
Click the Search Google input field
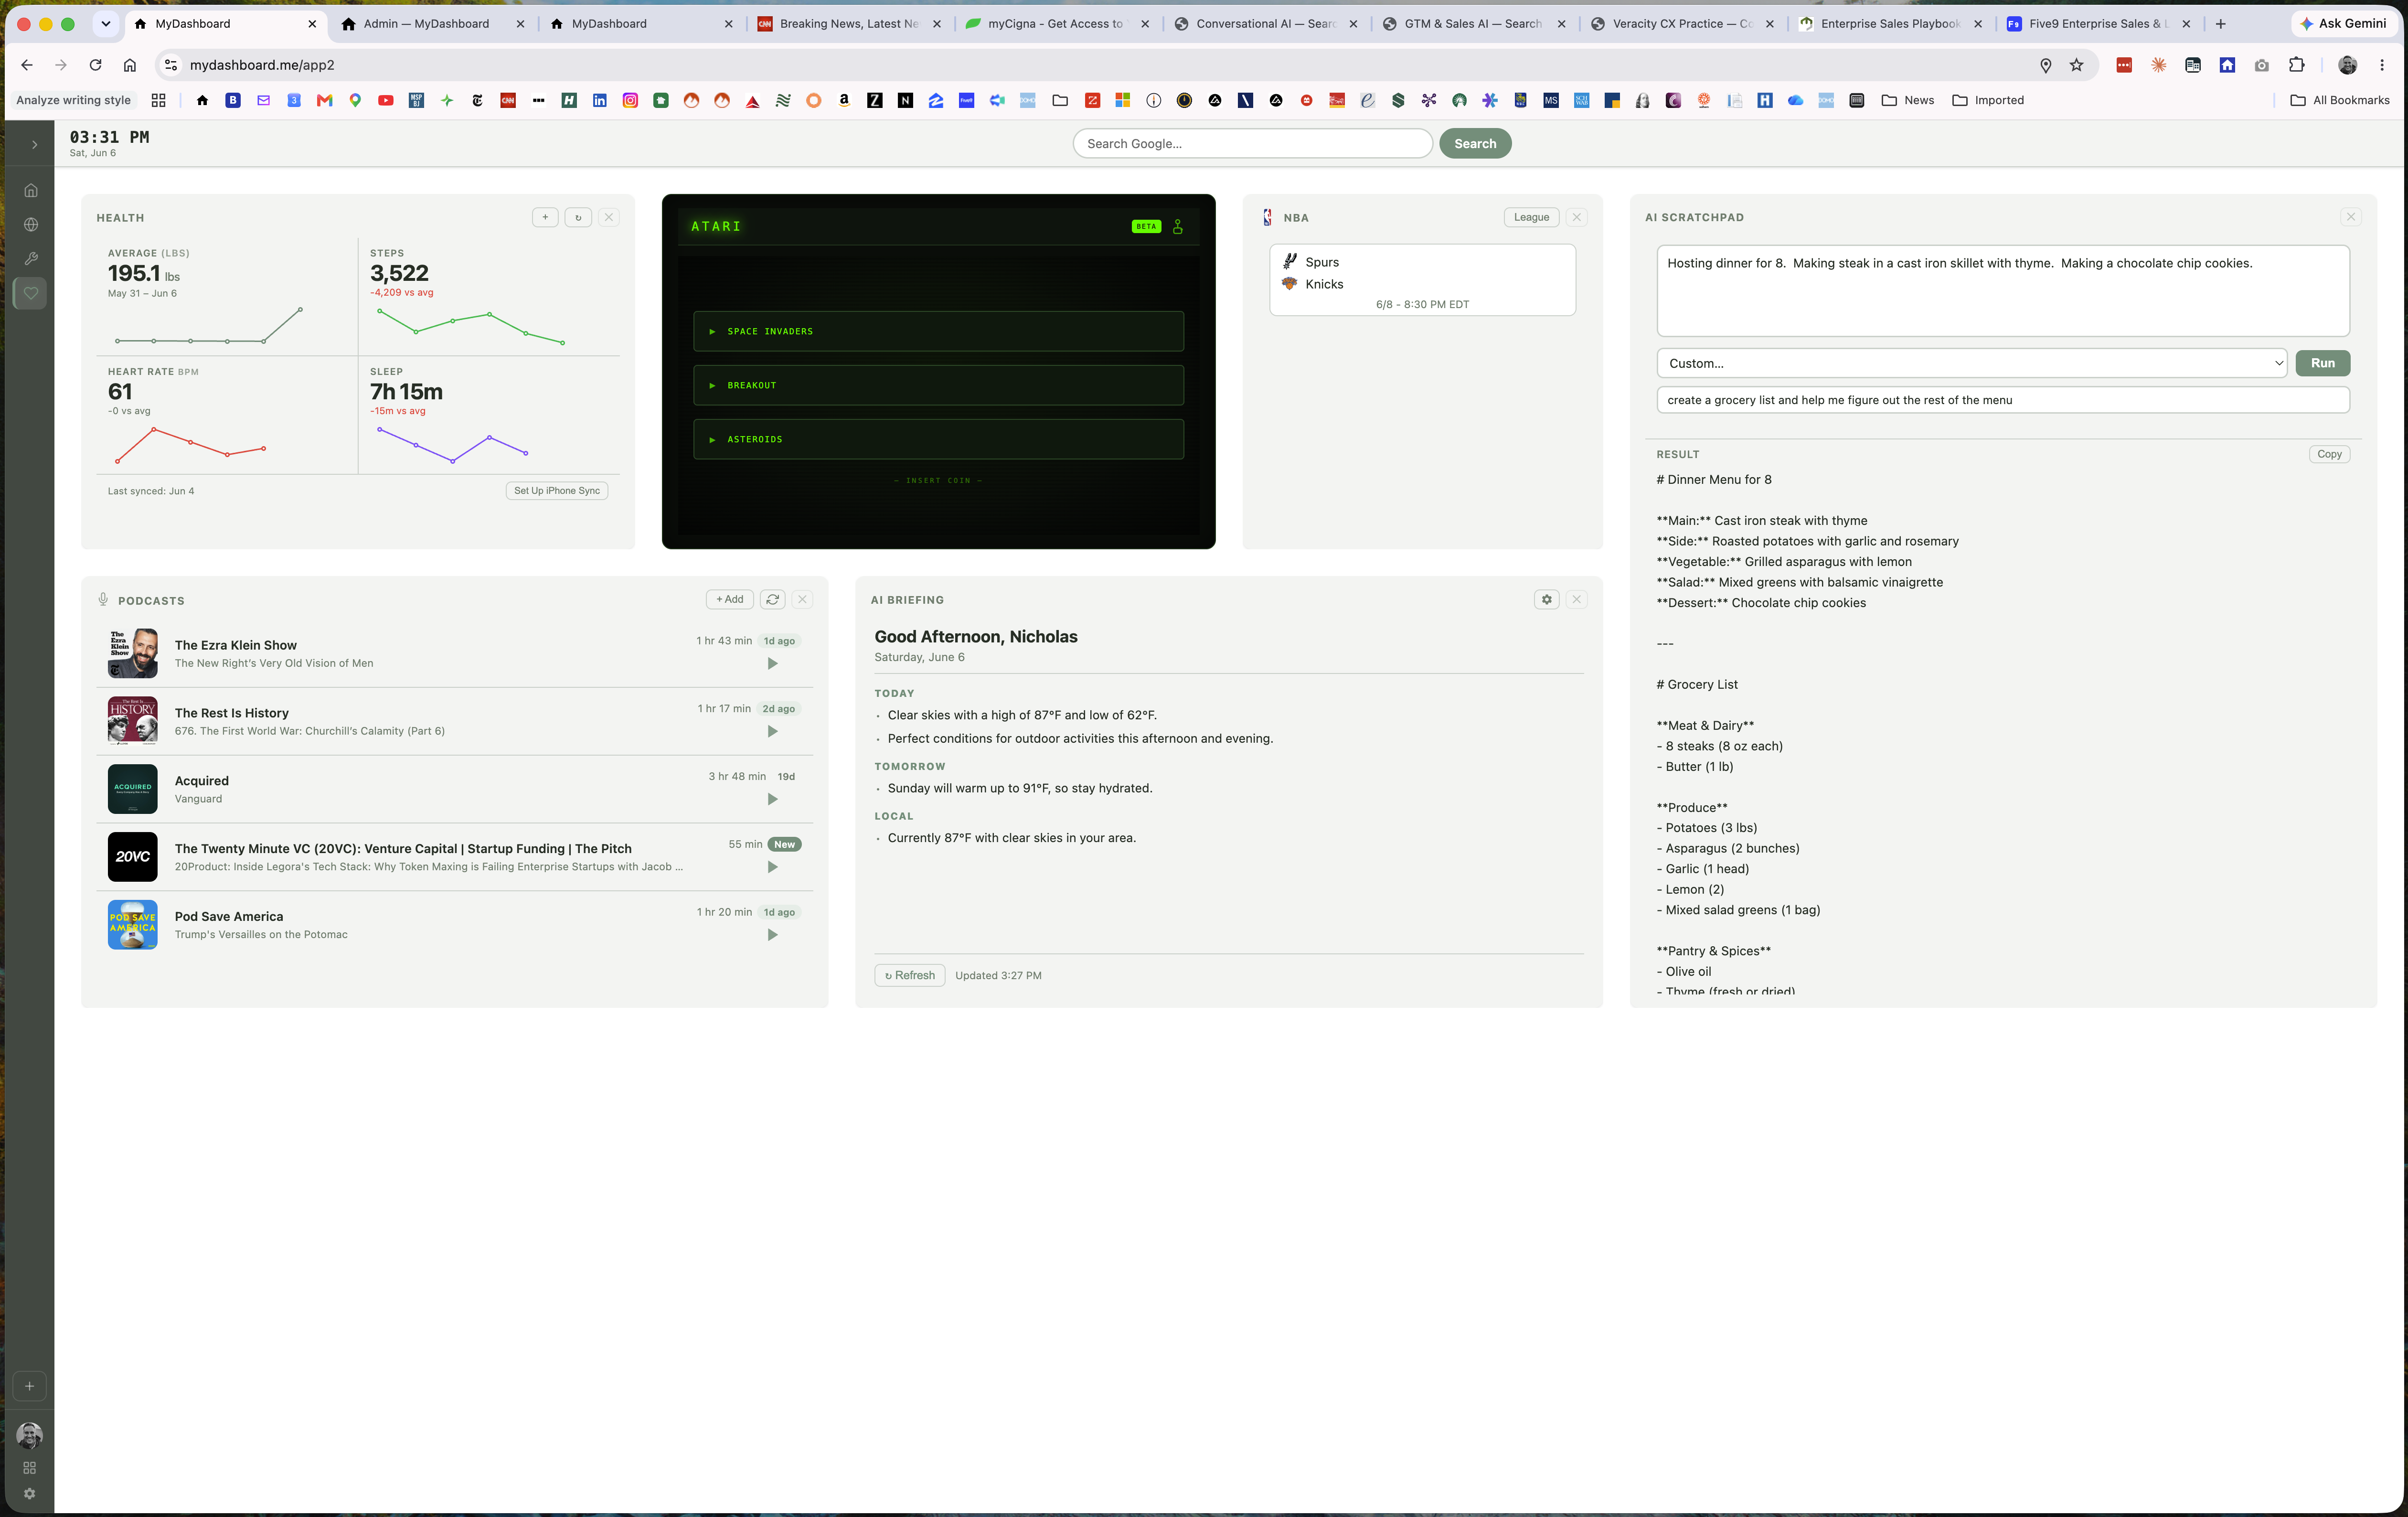coord(1252,144)
